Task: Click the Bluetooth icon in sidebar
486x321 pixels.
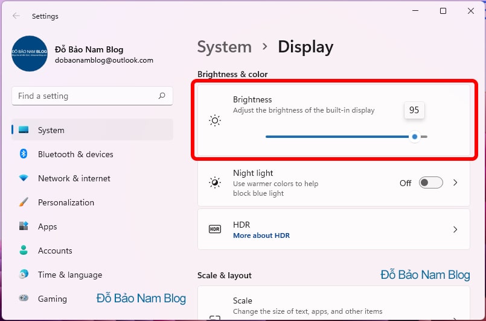Action: pos(24,154)
